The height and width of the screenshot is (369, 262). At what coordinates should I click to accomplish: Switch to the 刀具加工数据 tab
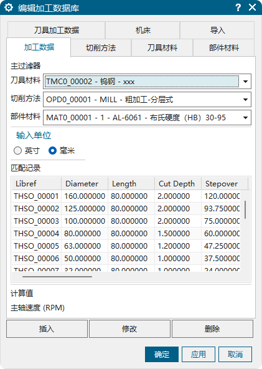point(57,30)
